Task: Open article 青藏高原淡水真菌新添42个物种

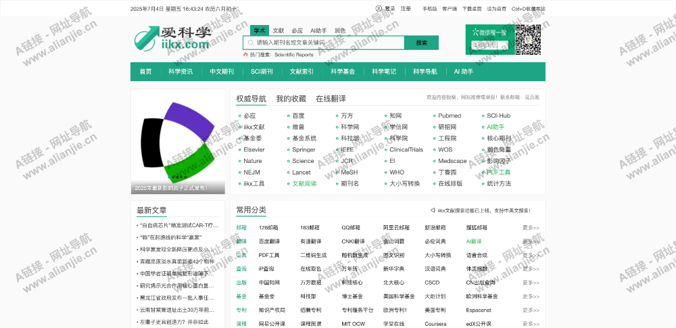Action: click(x=176, y=262)
